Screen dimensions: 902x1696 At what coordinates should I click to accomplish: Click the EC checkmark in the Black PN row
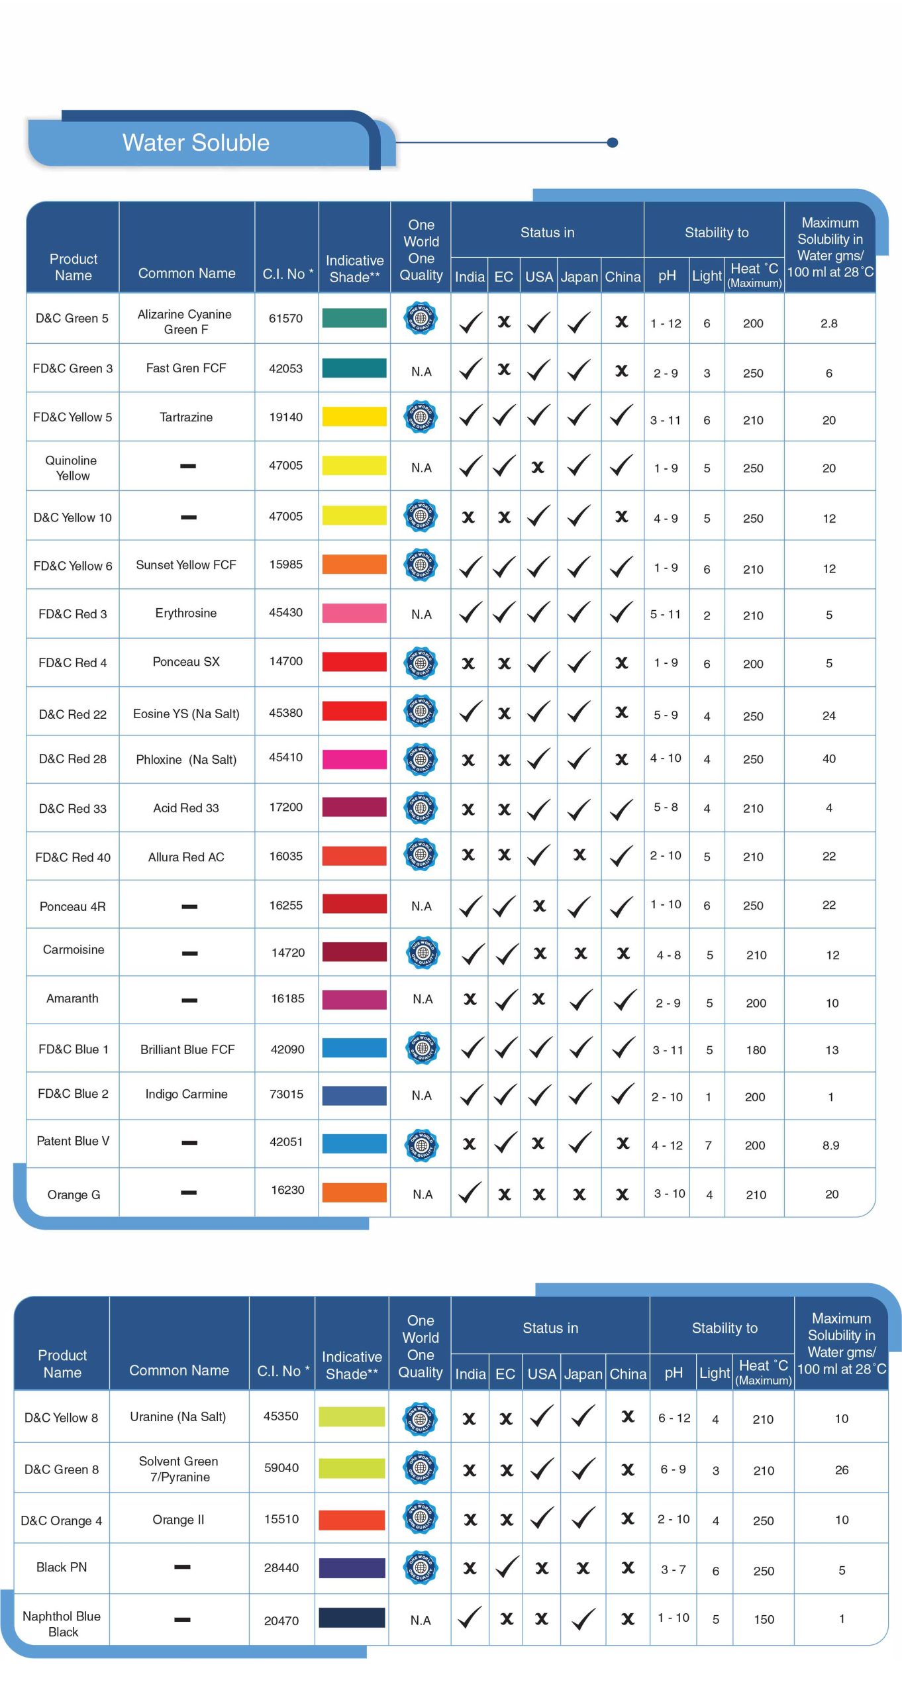(507, 1567)
